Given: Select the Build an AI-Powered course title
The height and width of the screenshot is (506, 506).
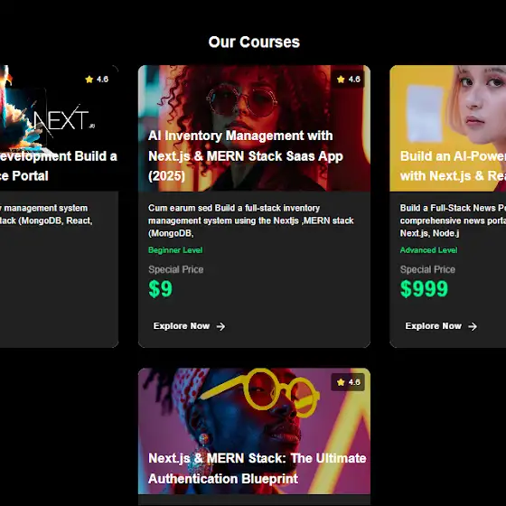Looking at the screenshot, I should click(x=453, y=166).
